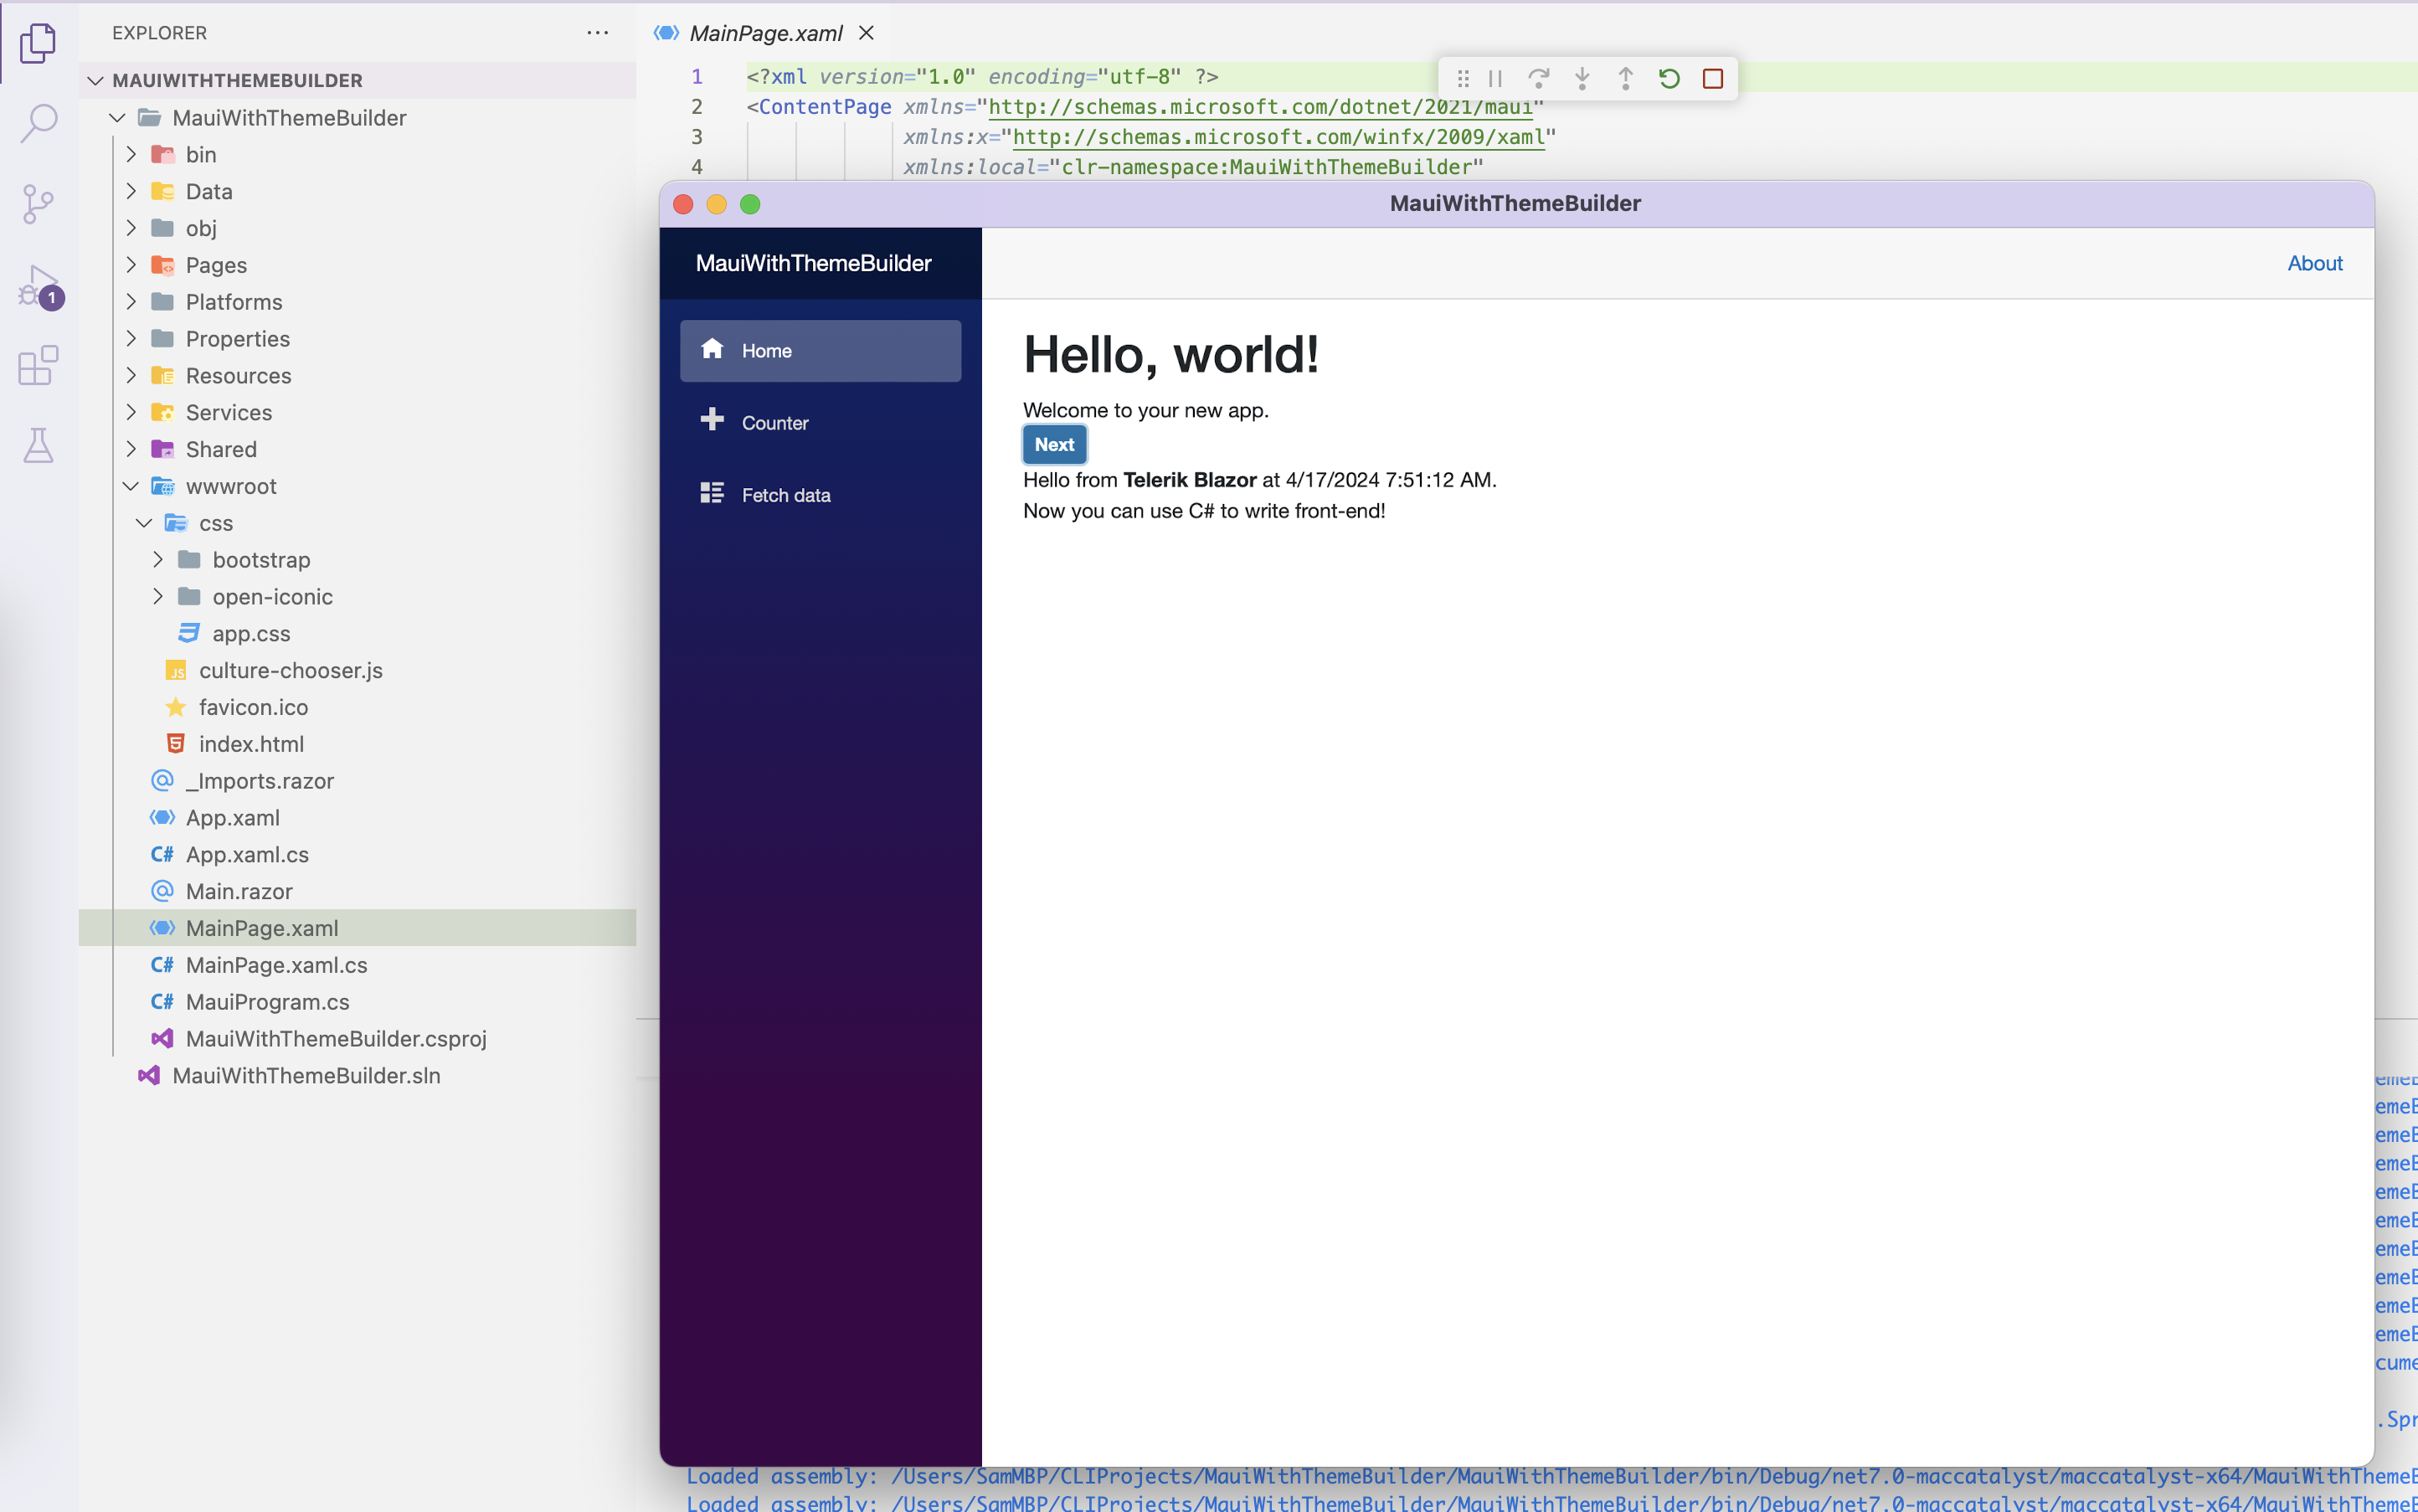Click the winfx xaml schema URL
2418x1512 pixels.
click(1279, 137)
